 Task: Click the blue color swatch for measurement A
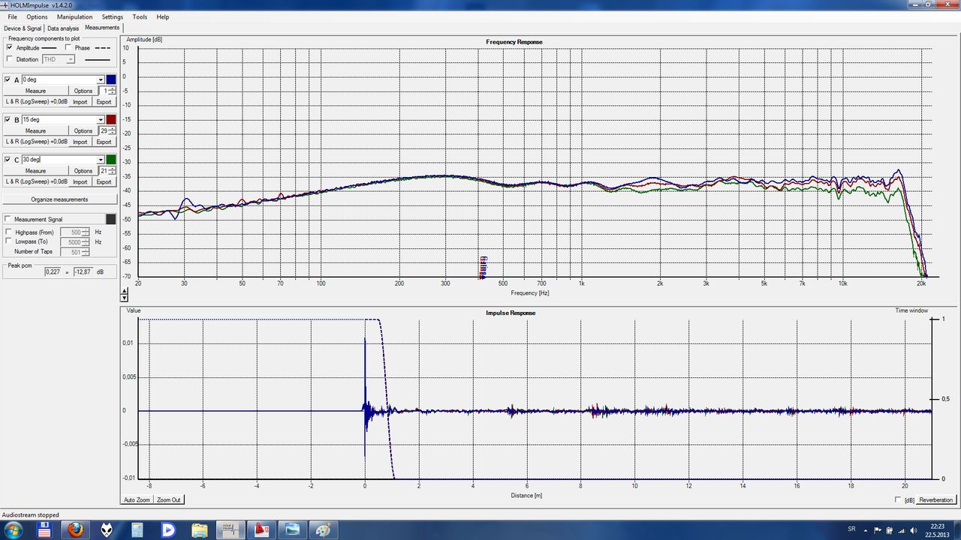click(x=111, y=79)
